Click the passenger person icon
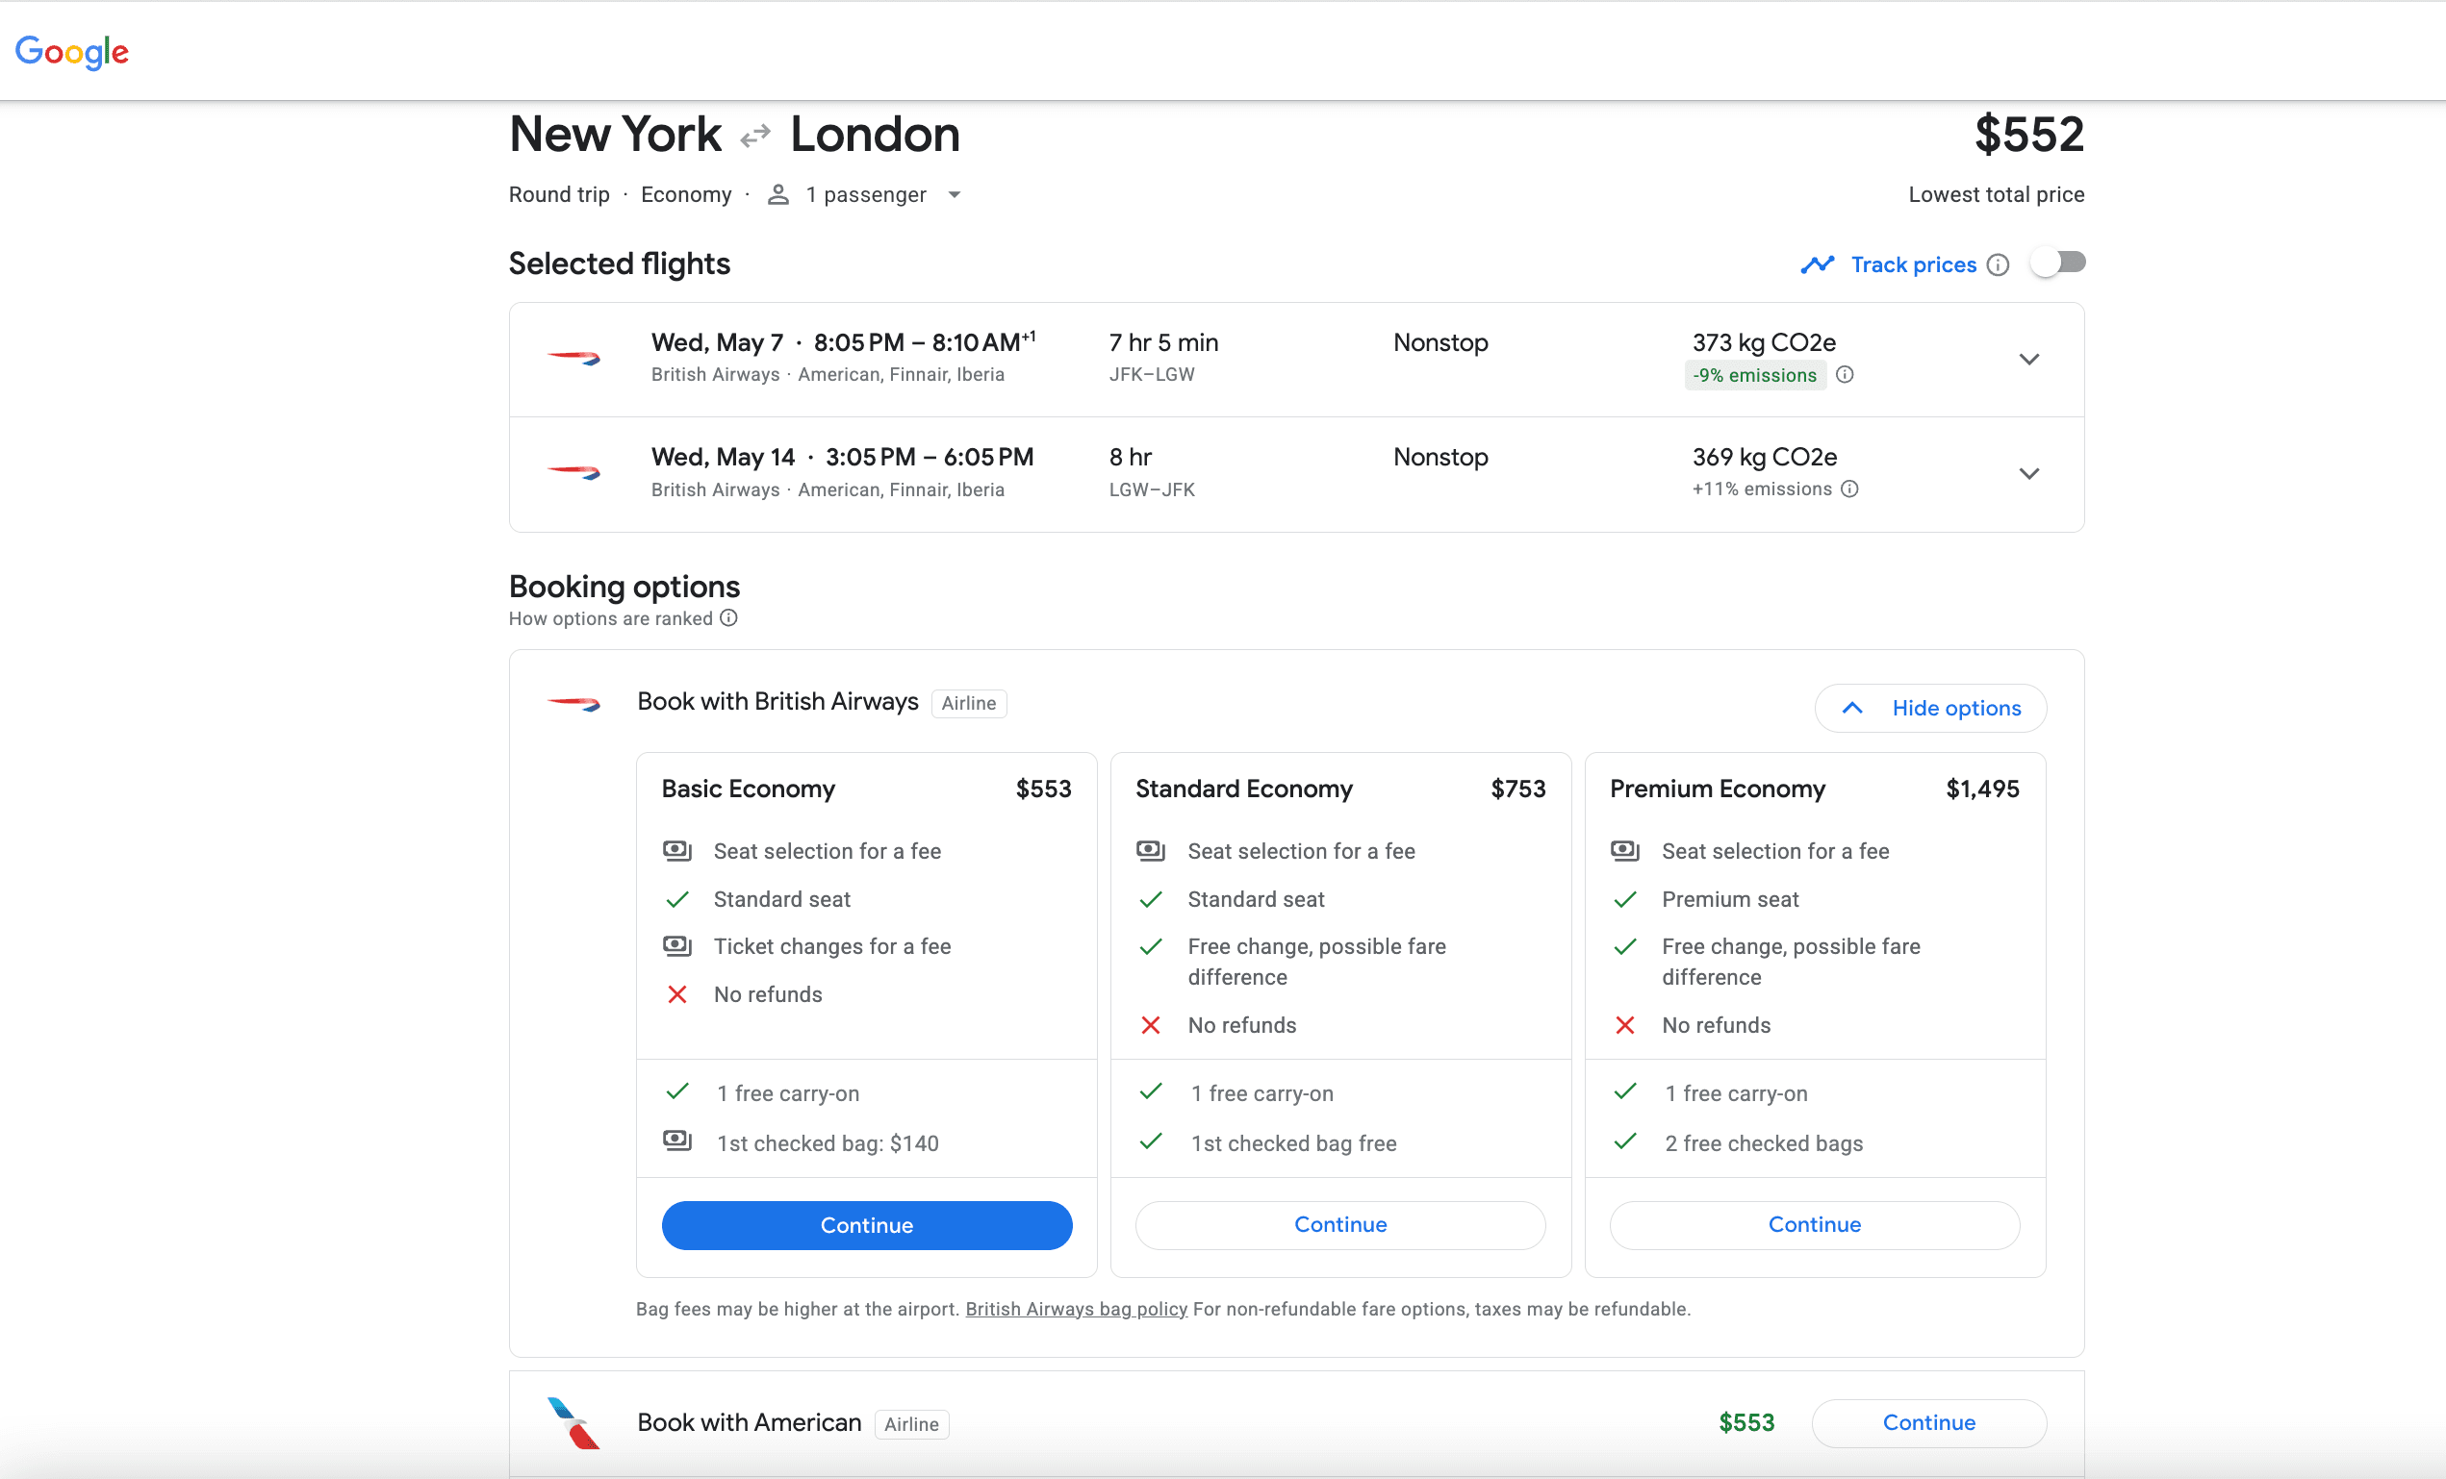Image resolution: width=2446 pixels, height=1479 pixels. point(778,194)
